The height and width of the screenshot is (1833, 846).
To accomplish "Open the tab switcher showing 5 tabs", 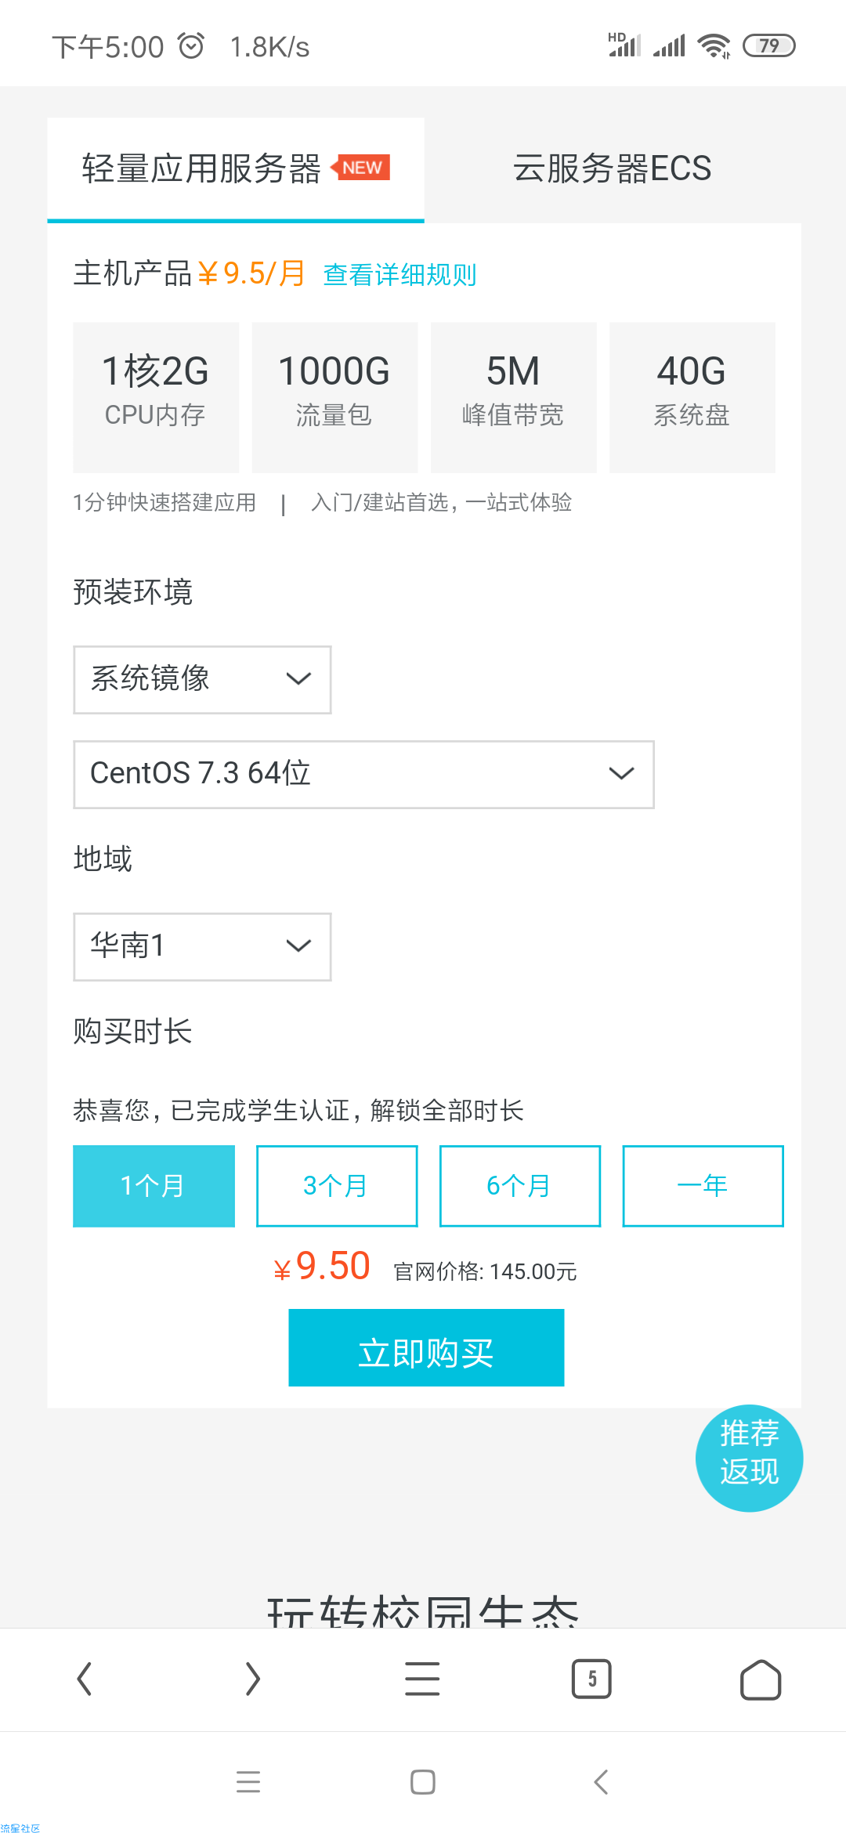I will 591,1679.
